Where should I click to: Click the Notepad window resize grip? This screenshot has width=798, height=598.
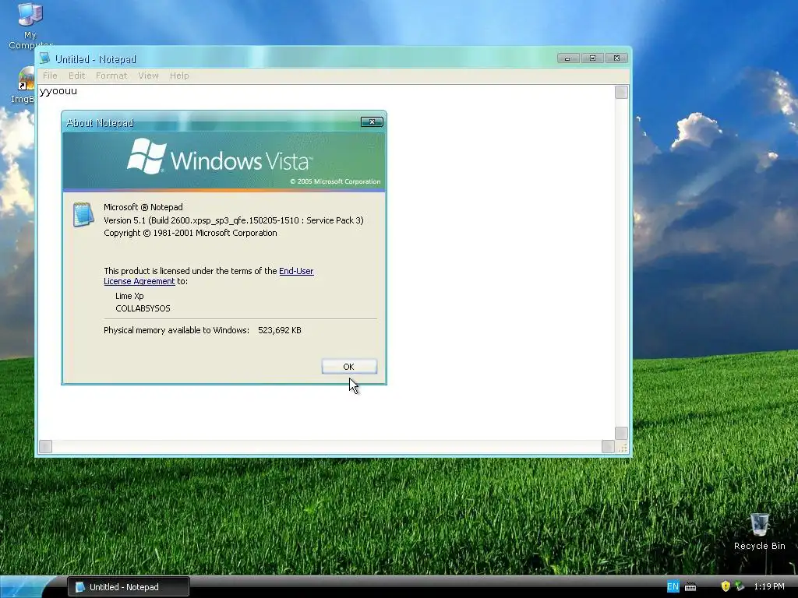[x=622, y=448]
